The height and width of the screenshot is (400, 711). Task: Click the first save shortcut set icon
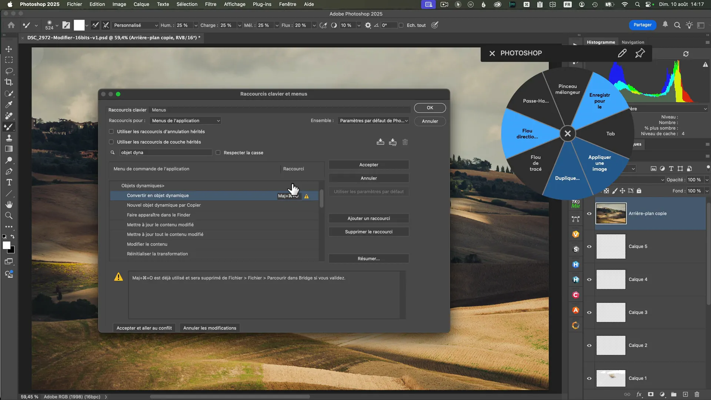380,142
